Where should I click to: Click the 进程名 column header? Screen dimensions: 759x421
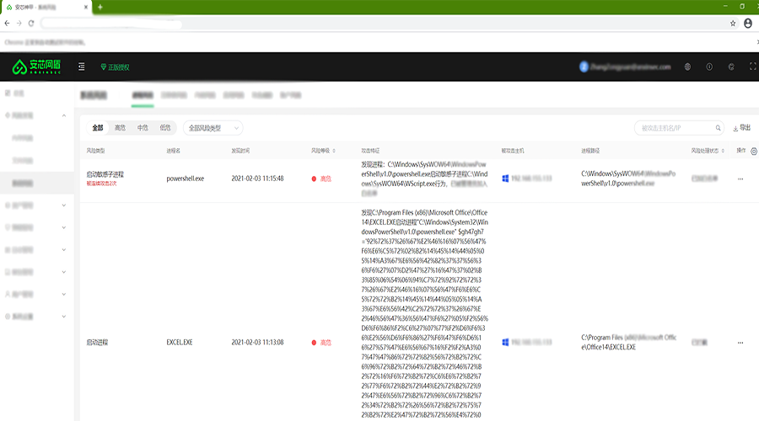coord(173,151)
